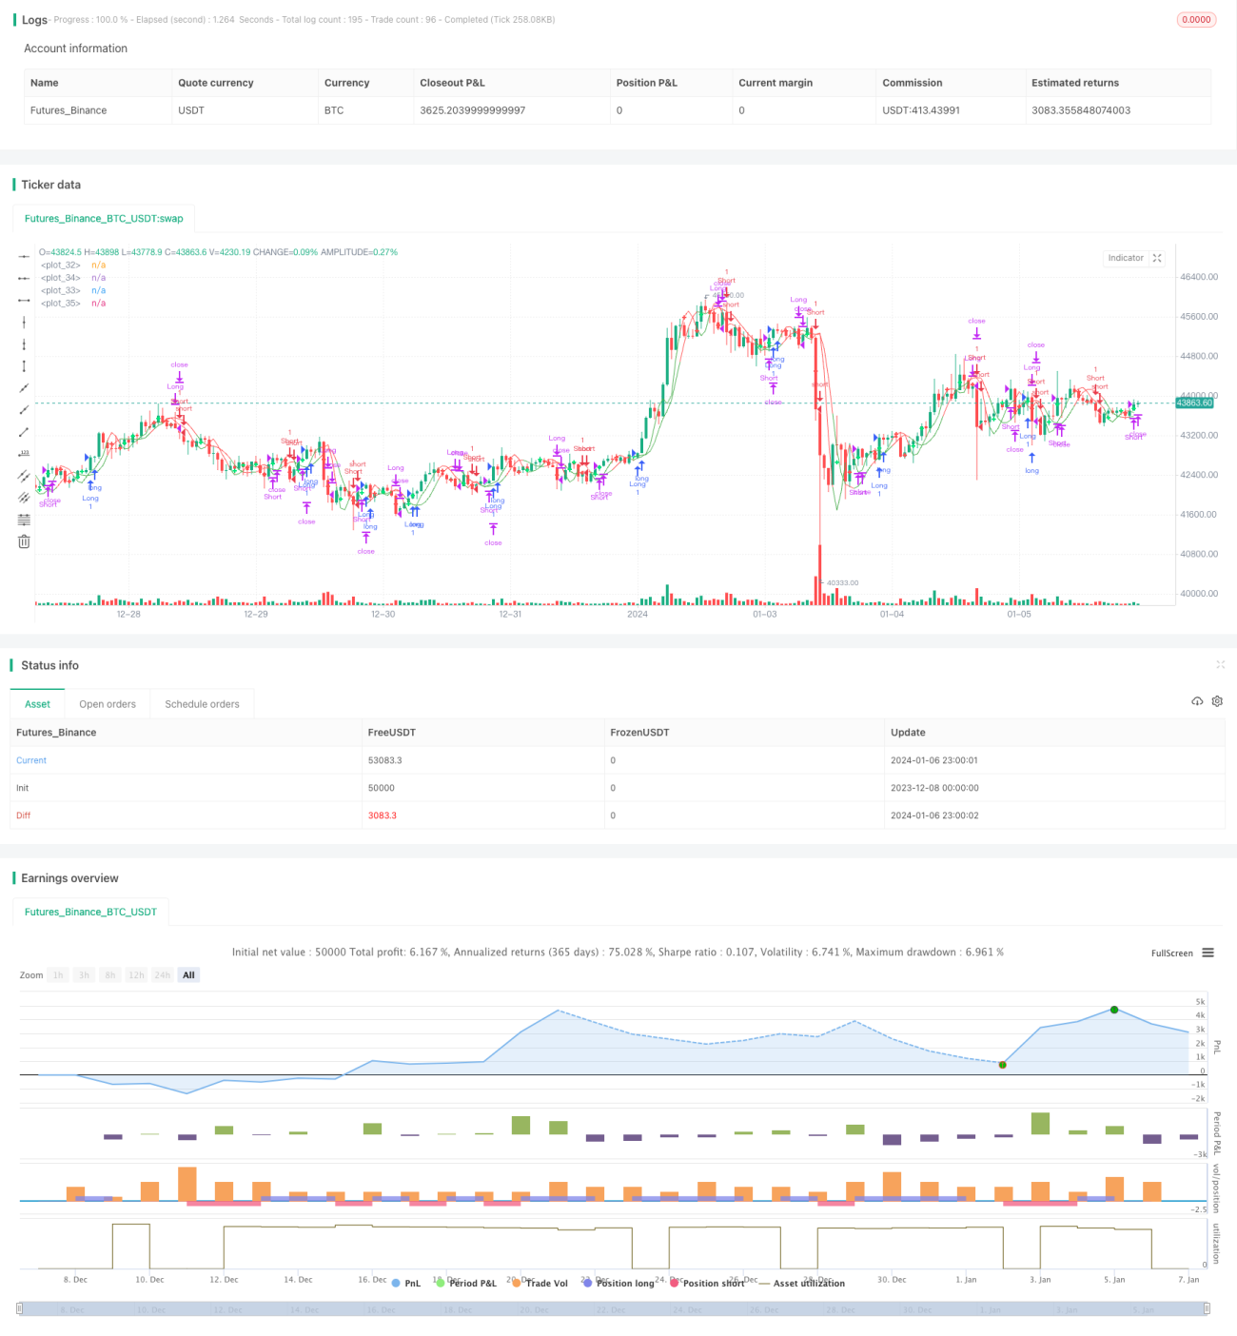Image resolution: width=1237 pixels, height=1336 pixels.
Task: Expand the Indicator panel on ticker chart
Action: pos(1157,258)
